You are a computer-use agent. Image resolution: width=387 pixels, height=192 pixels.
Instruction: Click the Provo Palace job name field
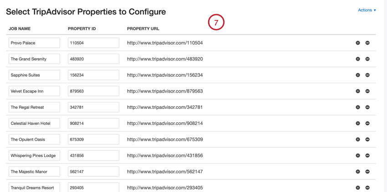point(35,43)
